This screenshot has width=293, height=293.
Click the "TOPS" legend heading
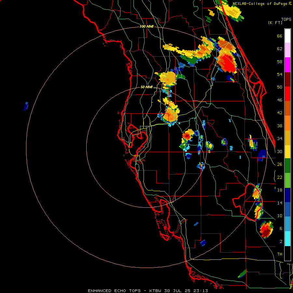286,20
